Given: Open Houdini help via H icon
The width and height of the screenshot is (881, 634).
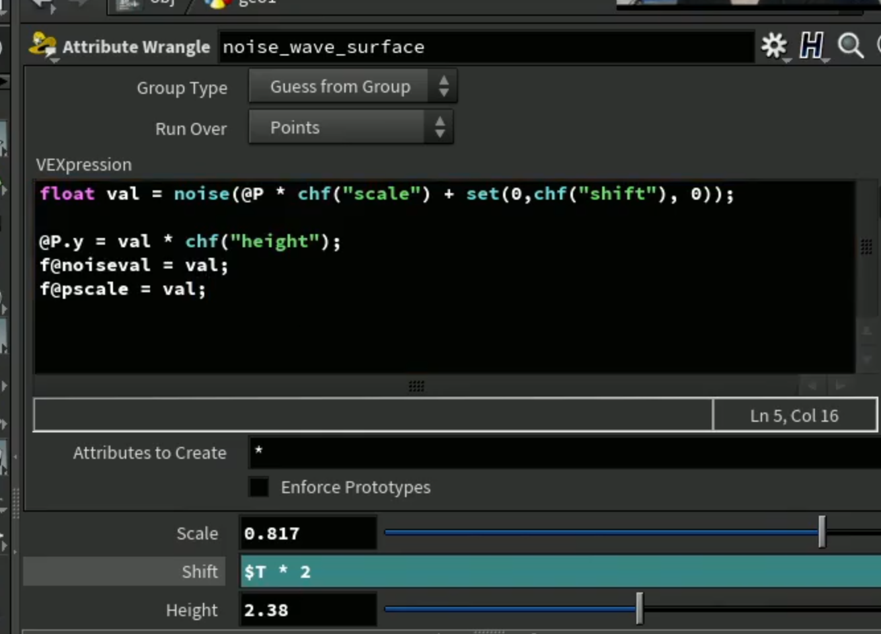Looking at the screenshot, I should (812, 46).
